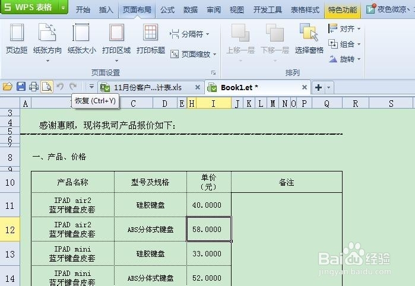This screenshot has height=286, width=415.
Task: Click the 感谢惠顾 quotation intro text
Action: pyautogui.click(x=107, y=125)
